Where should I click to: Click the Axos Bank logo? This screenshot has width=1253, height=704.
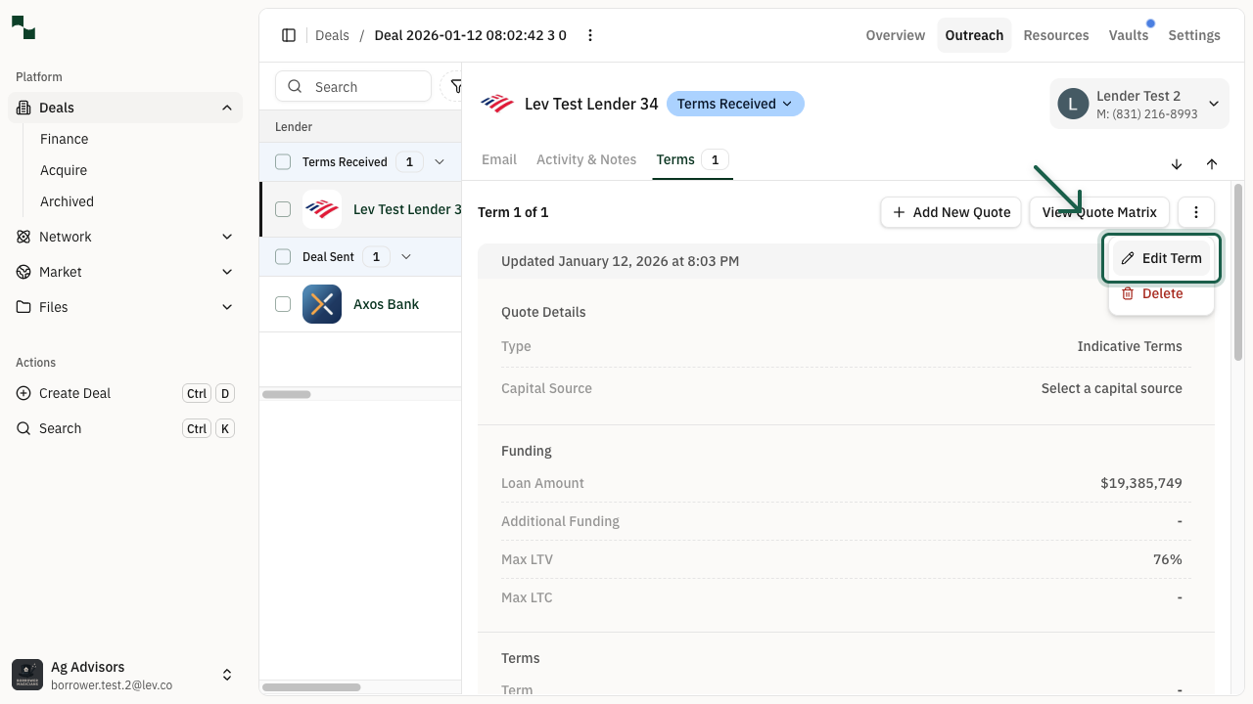pyautogui.click(x=322, y=304)
